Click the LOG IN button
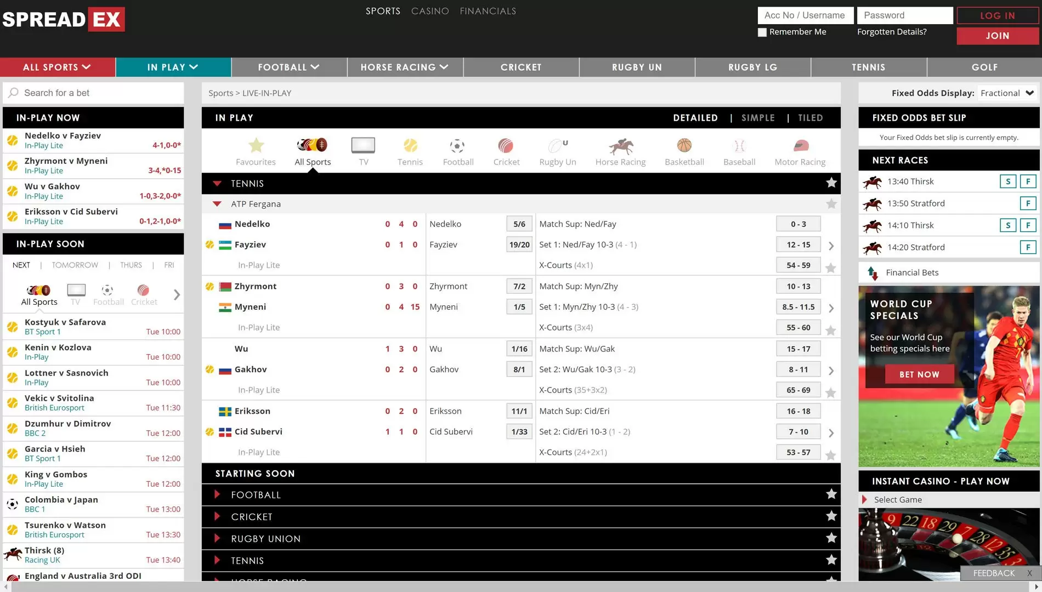The image size is (1042, 592). tap(998, 15)
